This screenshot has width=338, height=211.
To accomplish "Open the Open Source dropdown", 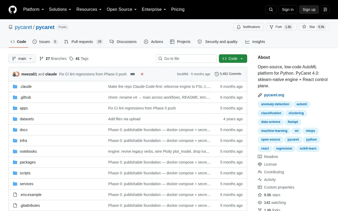I will [122, 9].
